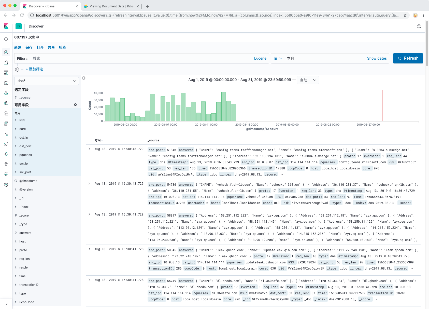Open Logs icon in sidebar
The image size is (429, 309).
[x=6, y=124]
